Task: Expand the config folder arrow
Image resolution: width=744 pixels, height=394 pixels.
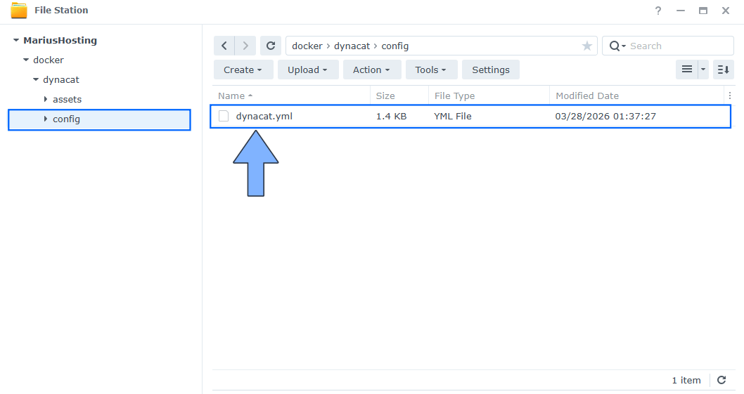Action: coord(46,119)
